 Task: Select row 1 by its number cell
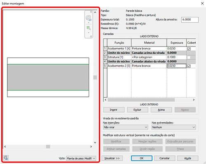tap(105, 49)
